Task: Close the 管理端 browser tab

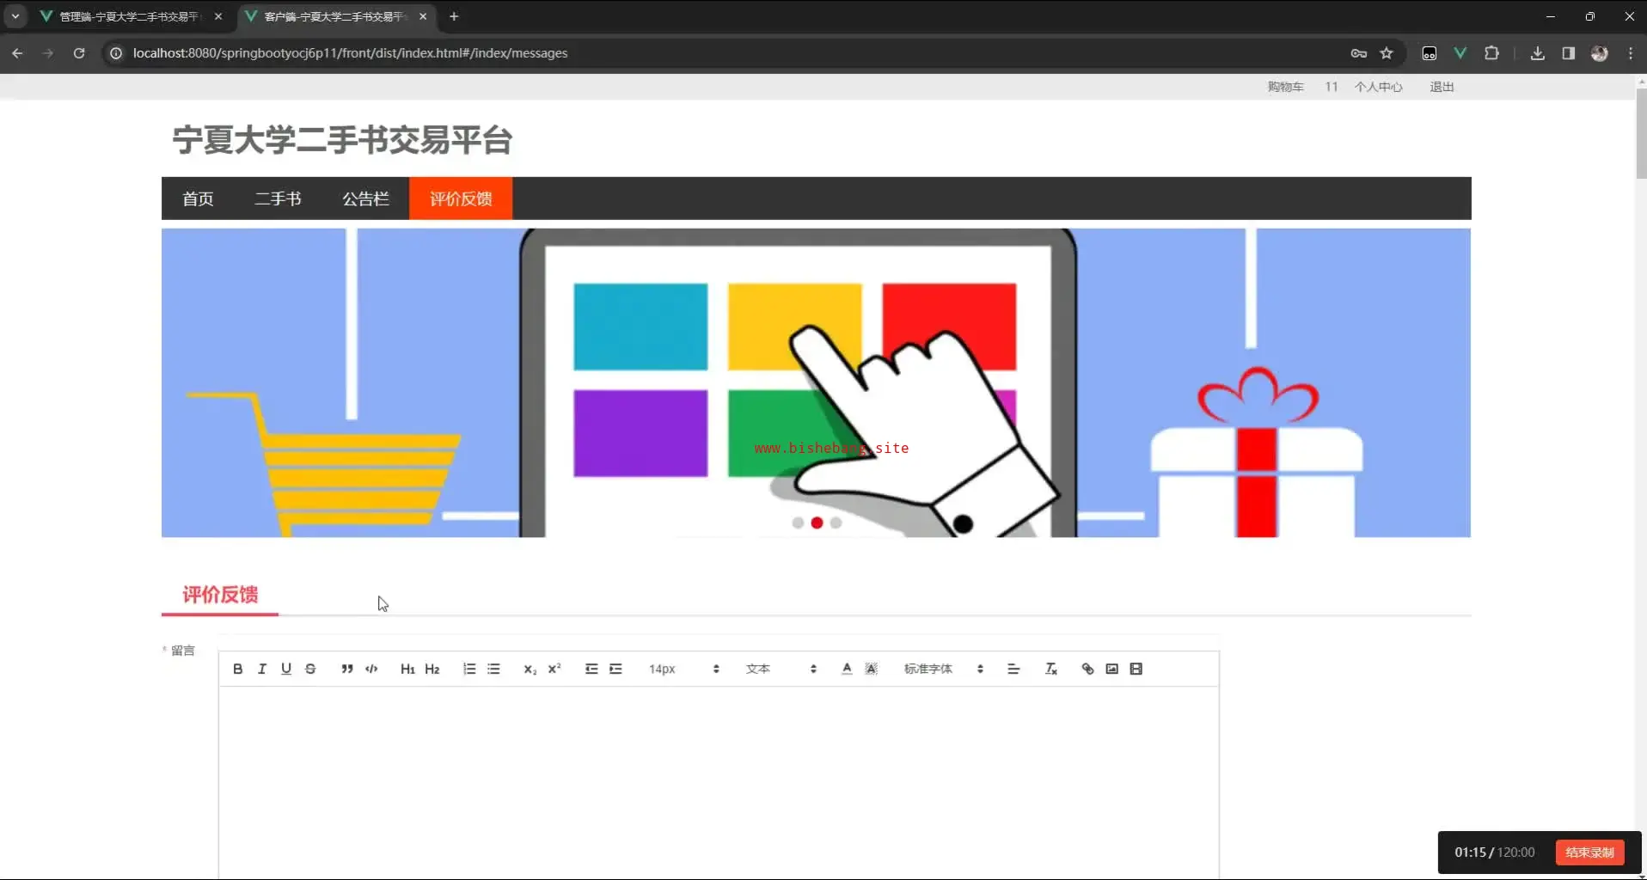Action: 218,16
